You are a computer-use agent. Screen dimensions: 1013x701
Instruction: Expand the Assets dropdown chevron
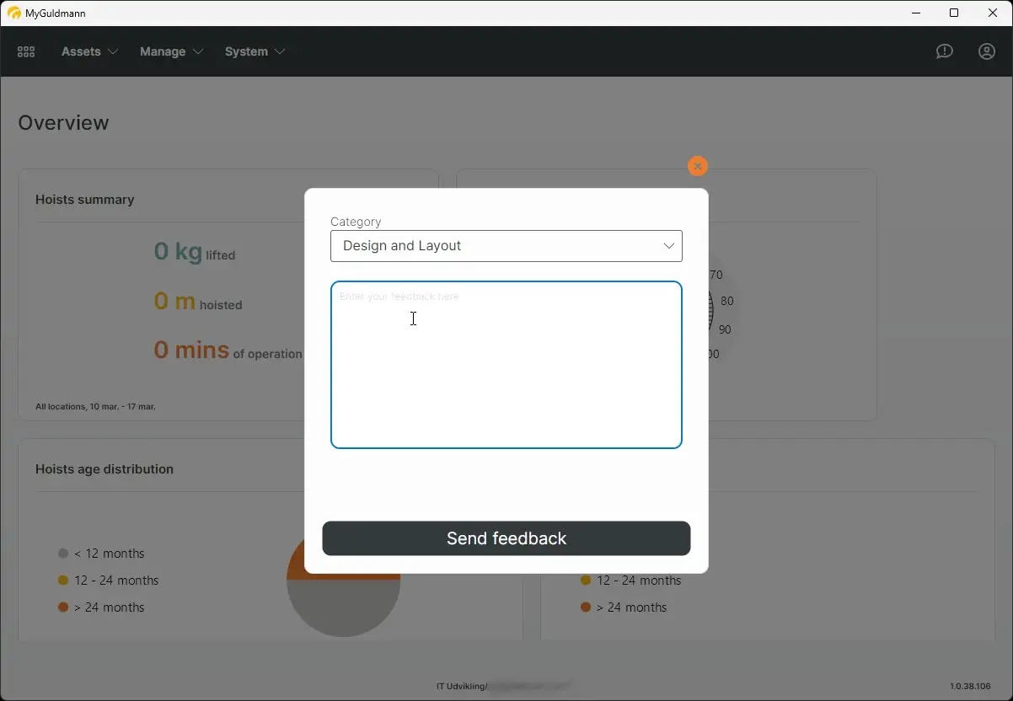pyautogui.click(x=114, y=51)
